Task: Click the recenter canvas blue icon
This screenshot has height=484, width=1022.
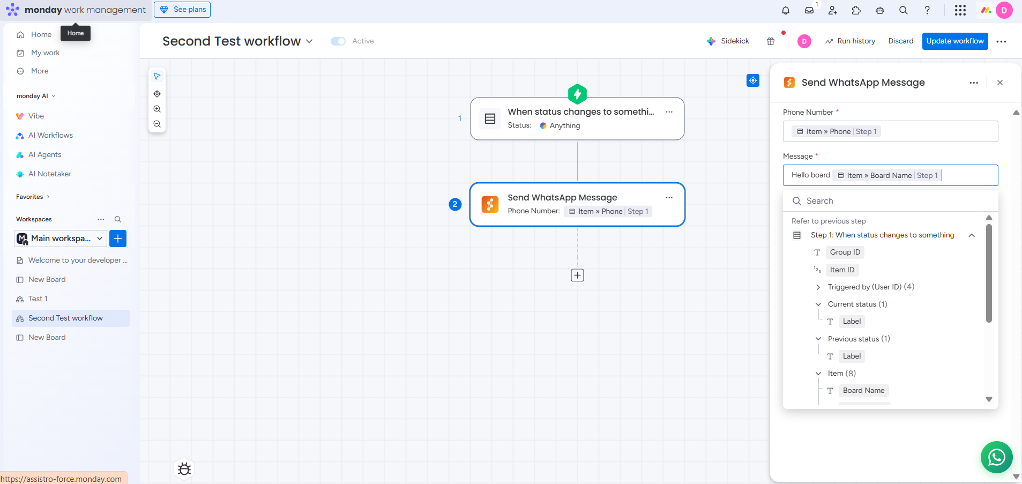Action: coord(752,80)
